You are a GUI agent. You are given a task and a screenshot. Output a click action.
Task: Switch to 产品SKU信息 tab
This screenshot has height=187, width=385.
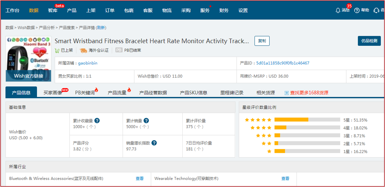(194, 93)
